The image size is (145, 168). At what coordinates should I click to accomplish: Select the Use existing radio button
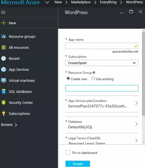click(x=93, y=78)
